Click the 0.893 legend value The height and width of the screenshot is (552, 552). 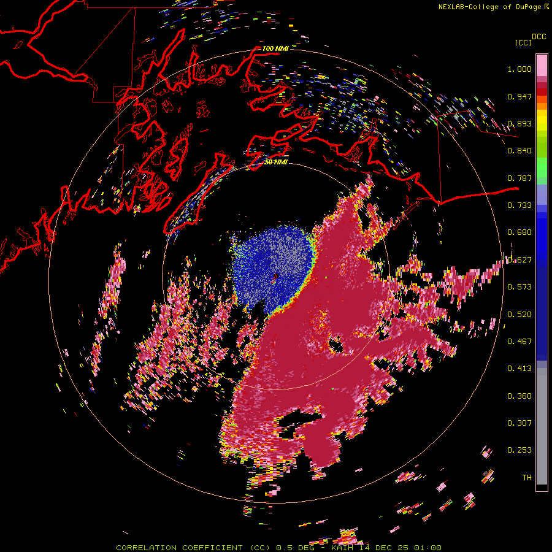(x=519, y=123)
